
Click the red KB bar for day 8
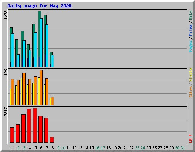(52, 140)
